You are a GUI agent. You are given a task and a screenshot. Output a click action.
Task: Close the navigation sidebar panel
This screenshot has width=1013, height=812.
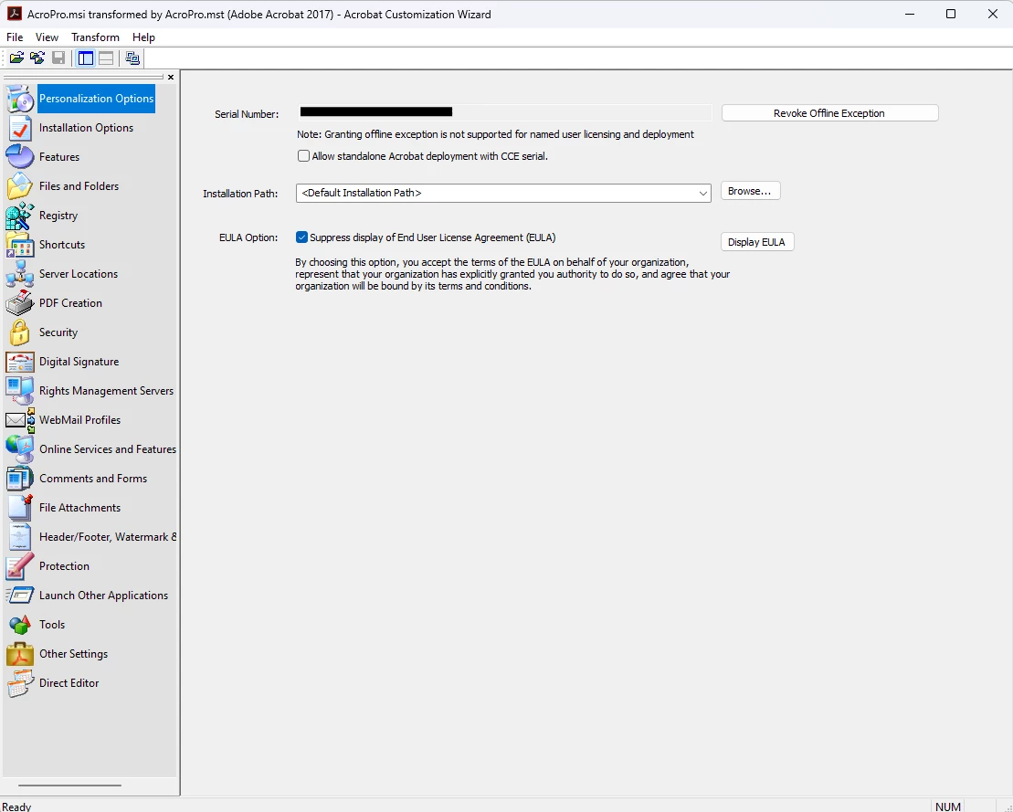tap(171, 77)
